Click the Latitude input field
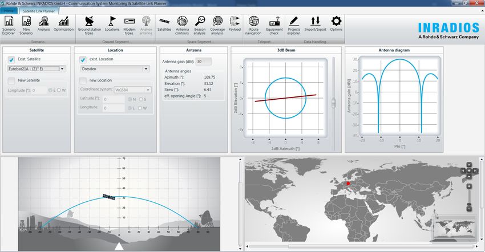485x252 pixels. (114, 99)
